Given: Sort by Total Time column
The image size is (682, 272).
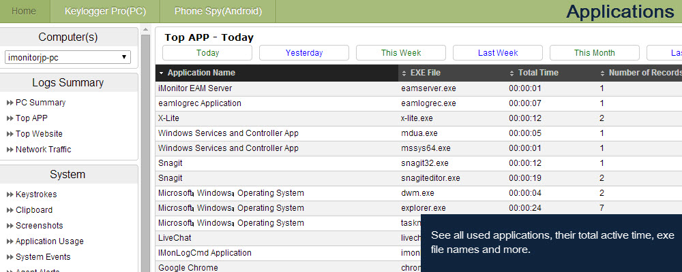Looking at the screenshot, I should click(552, 73).
